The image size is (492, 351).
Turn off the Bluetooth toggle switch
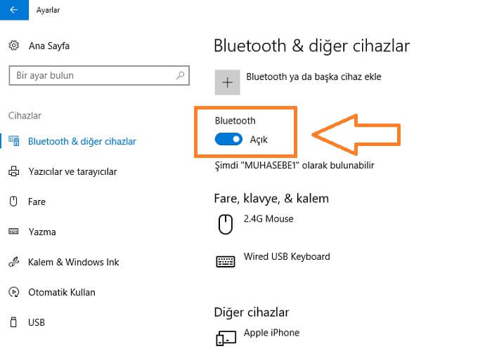(228, 140)
